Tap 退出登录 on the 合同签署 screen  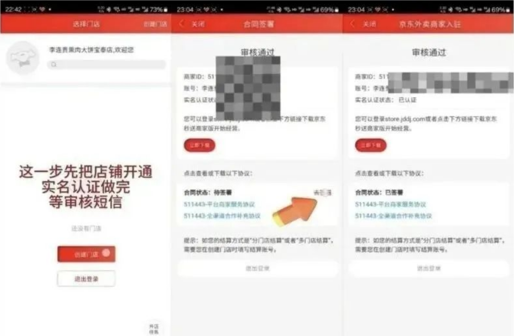point(258,268)
